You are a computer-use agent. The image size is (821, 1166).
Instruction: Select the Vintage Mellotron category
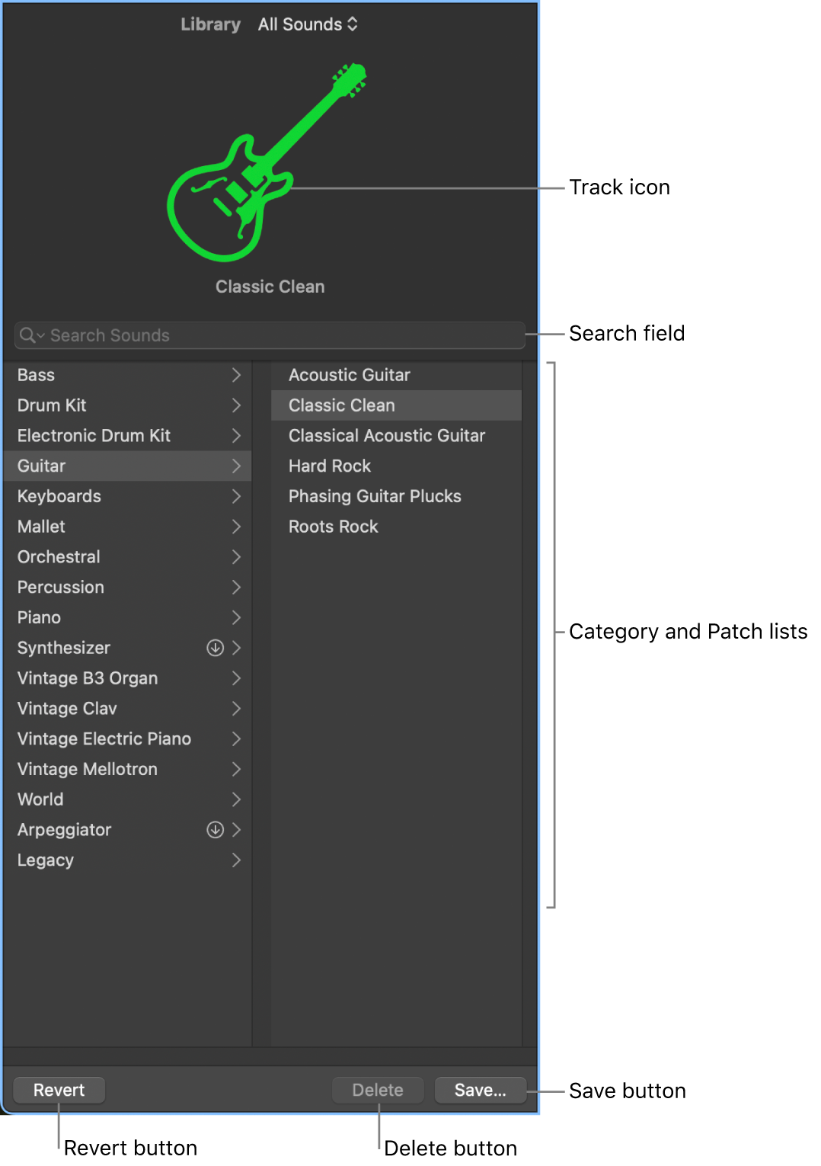click(88, 769)
